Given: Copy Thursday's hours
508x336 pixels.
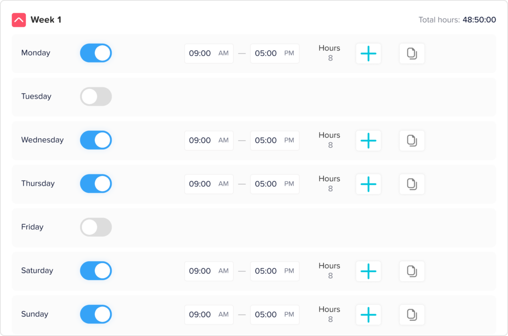Looking at the screenshot, I should pyautogui.click(x=412, y=184).
